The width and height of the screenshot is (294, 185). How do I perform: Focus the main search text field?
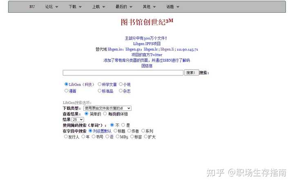(x=123, y=73)
